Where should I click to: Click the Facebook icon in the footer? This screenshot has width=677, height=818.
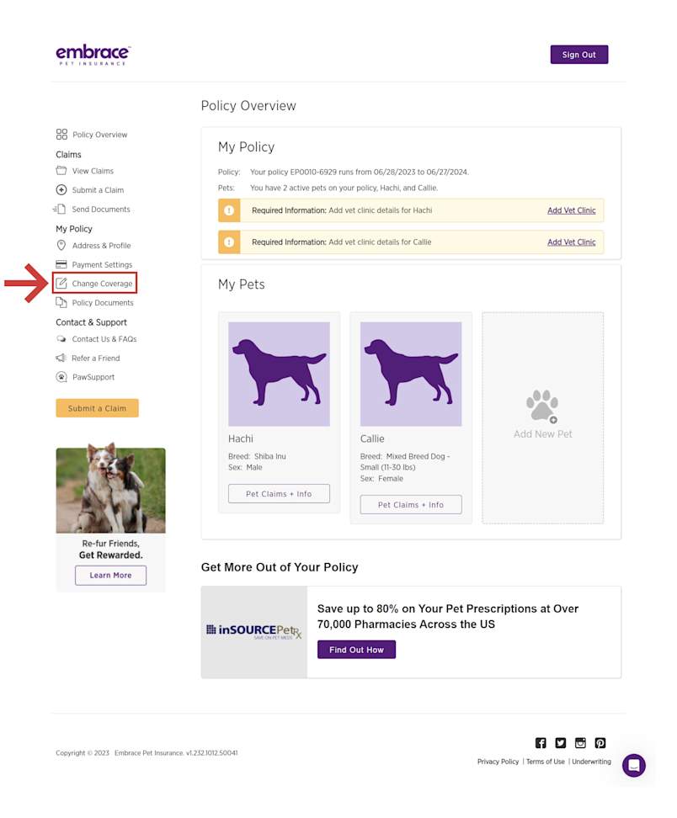tap(541, 742)
